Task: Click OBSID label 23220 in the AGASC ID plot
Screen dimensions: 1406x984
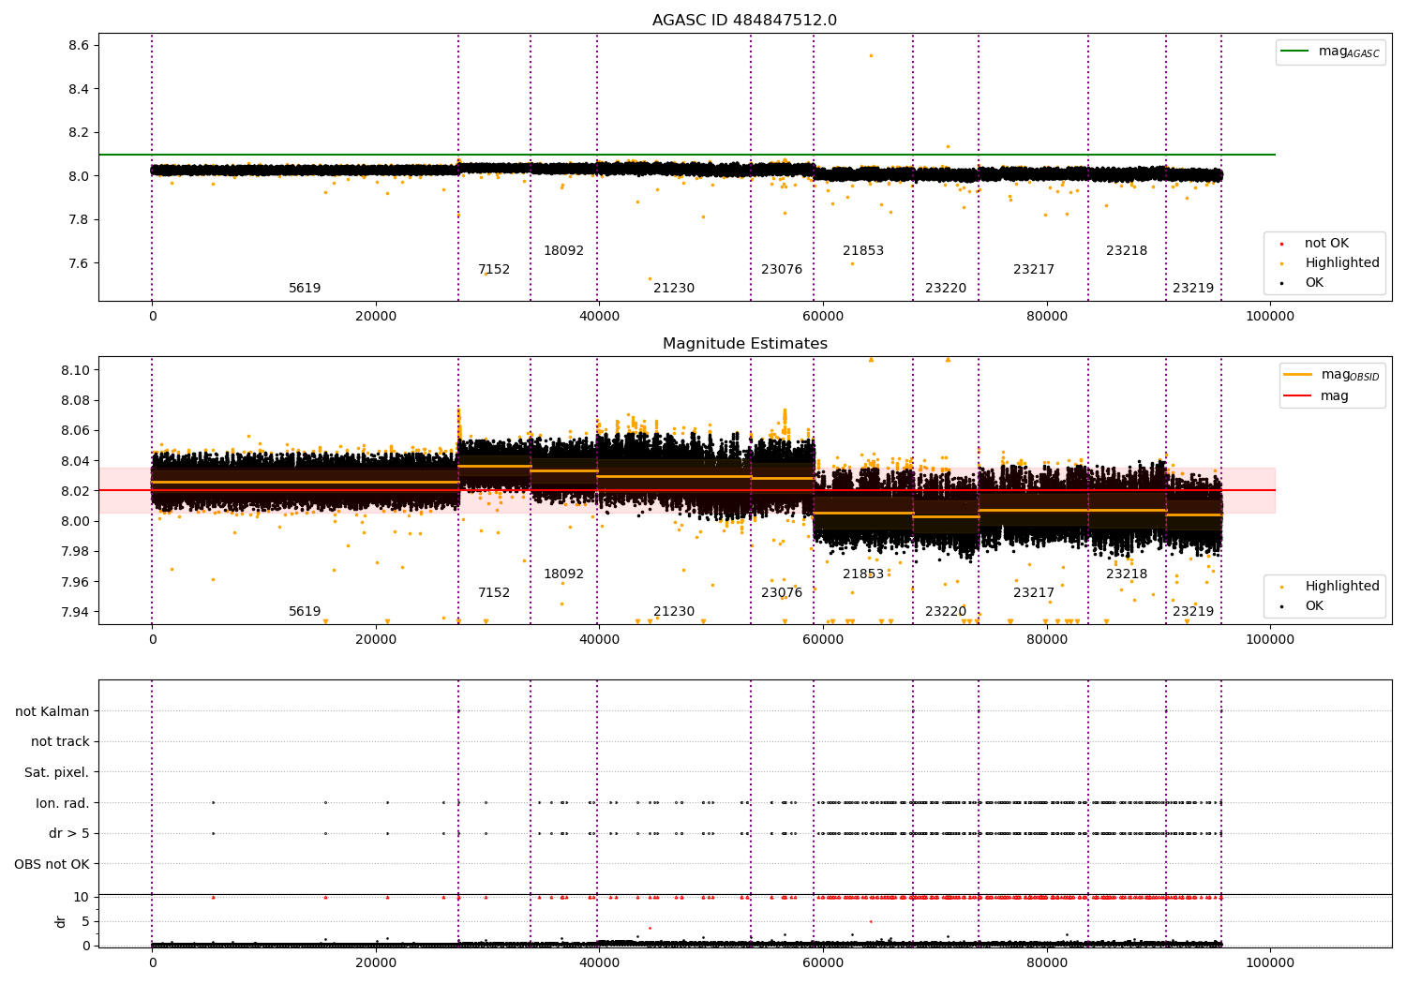Action: (x=946, y=289)
